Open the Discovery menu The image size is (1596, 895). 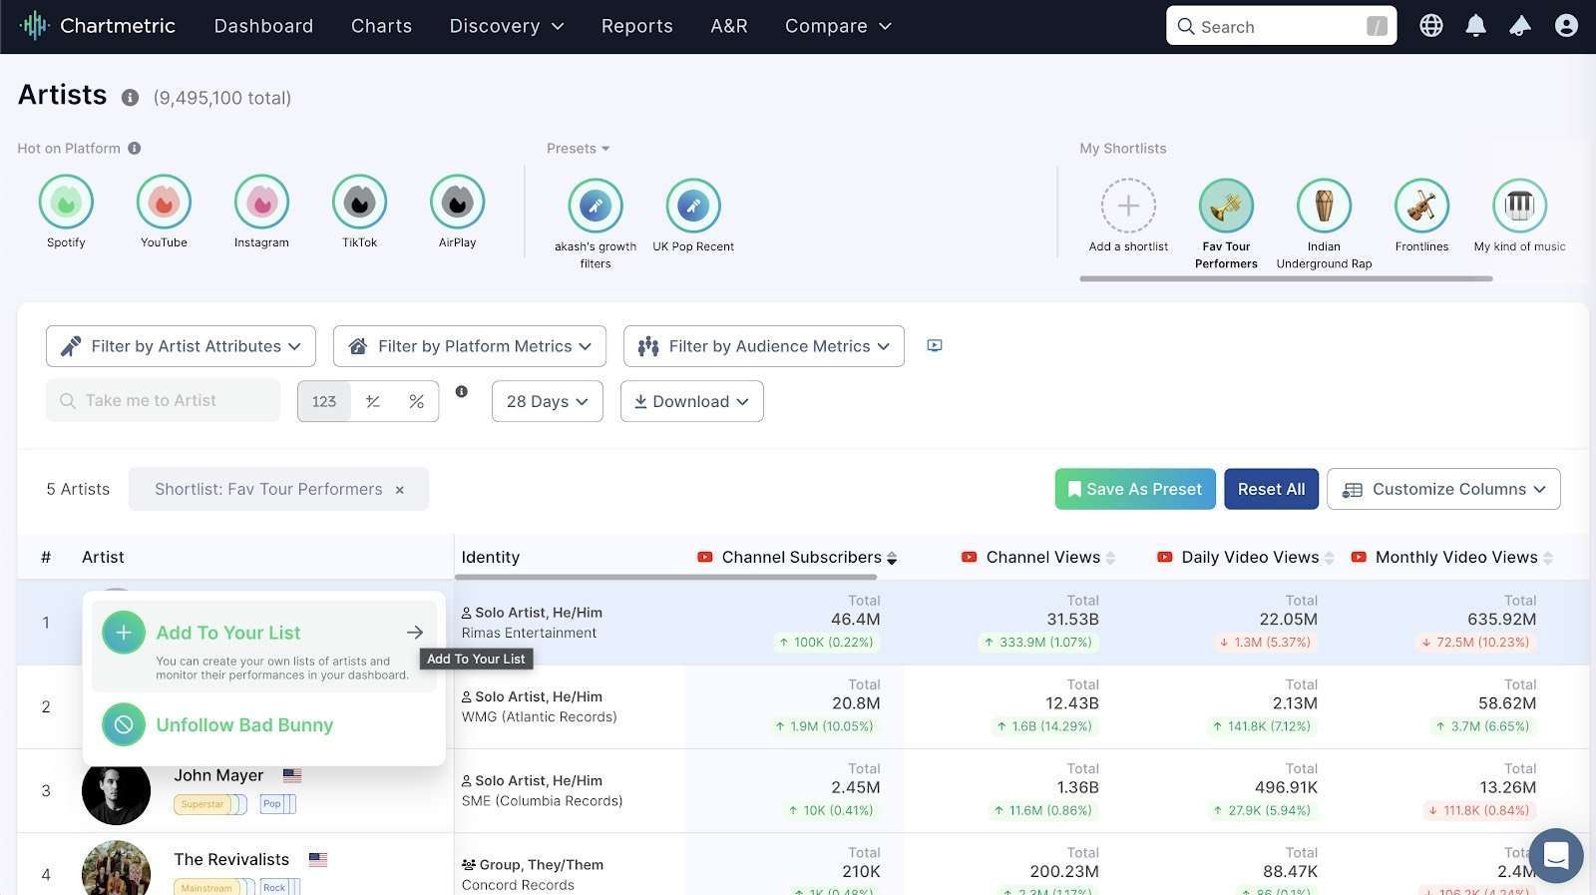506,26
